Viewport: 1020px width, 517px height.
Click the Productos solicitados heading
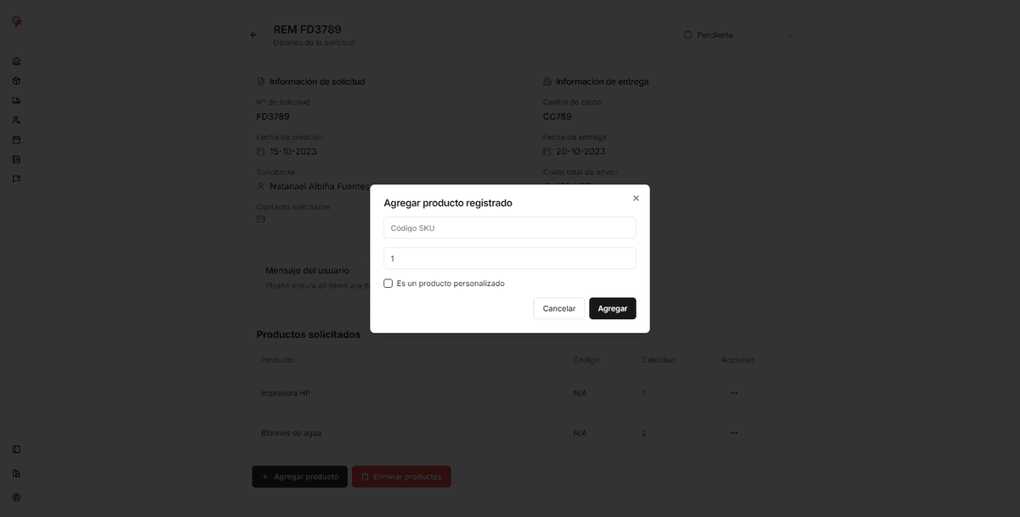(309, 334)
